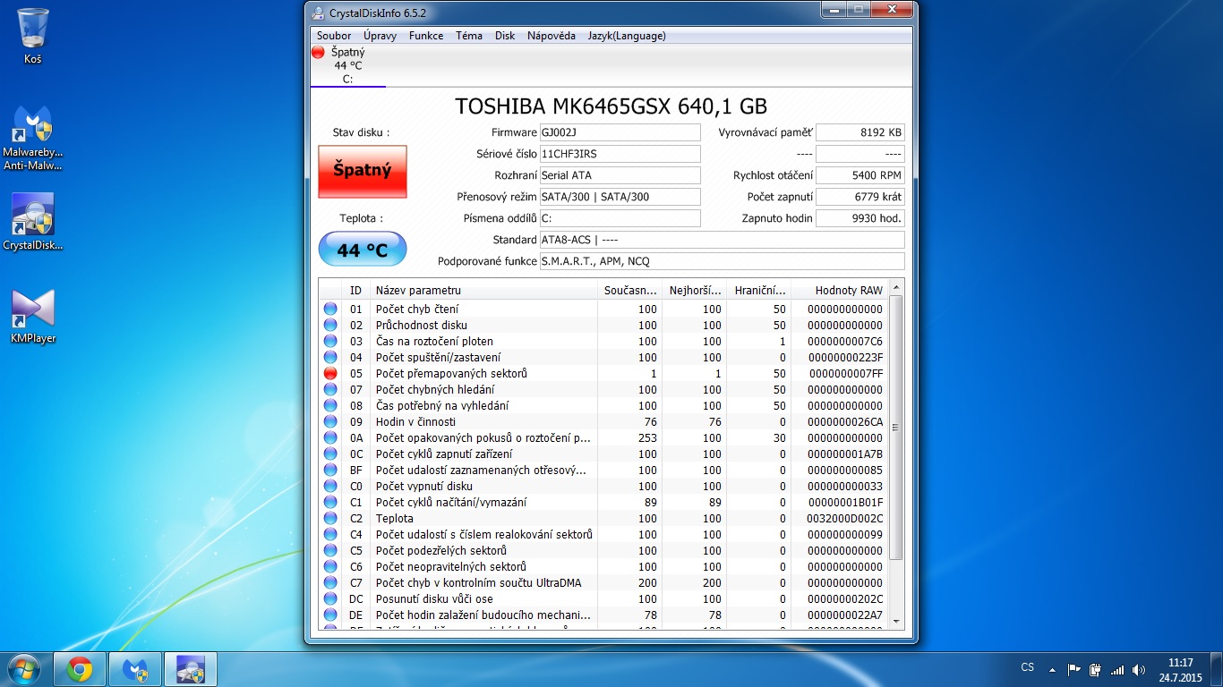Launch KMPlayer from the desktop
The width and height of the screenshot is (1223, 687).
click(33, 315)
